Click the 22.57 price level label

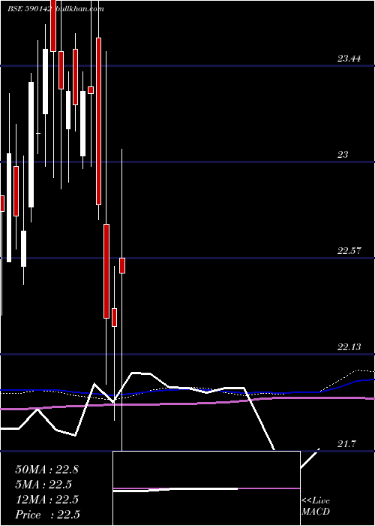click(x=349, y=250)
